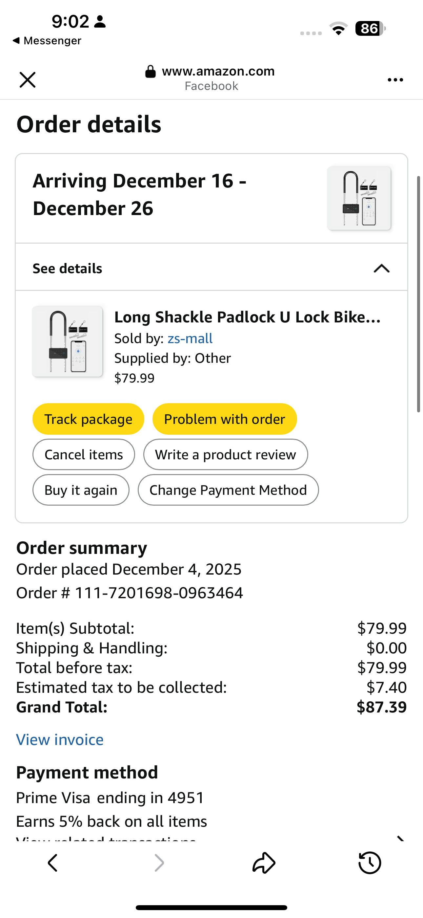
Task: Open the three-dot more options menu
Action: (395, 80)
